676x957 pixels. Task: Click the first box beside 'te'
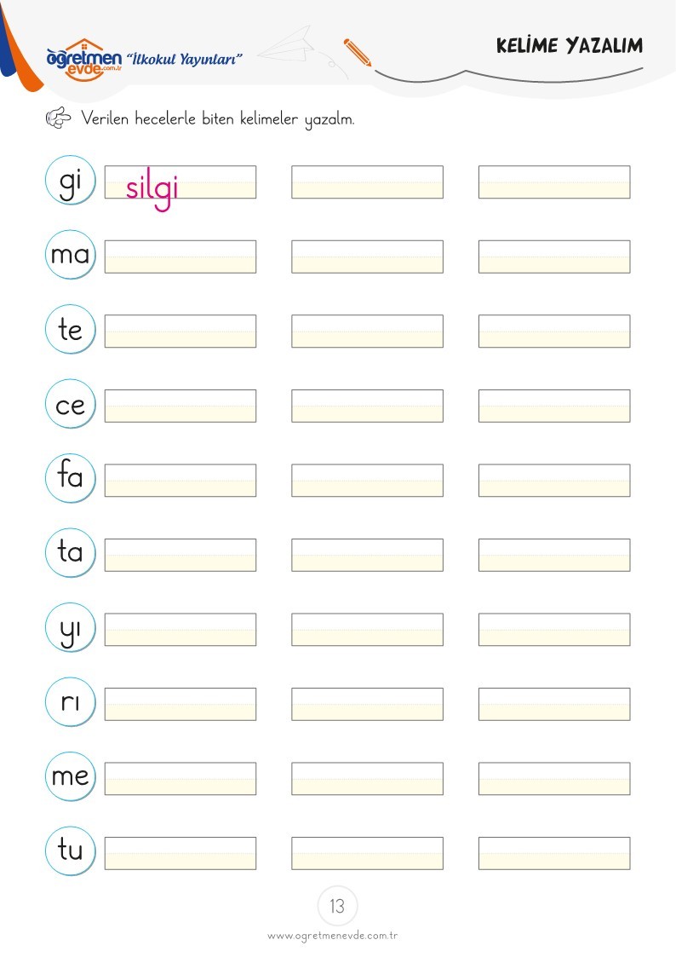point(180,331)
